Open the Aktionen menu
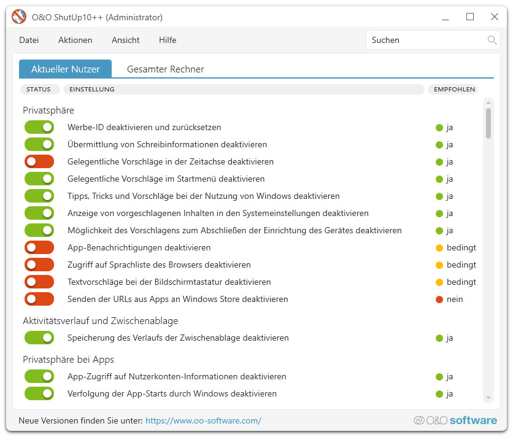This screenshot has width=513, height=437. 75,40
